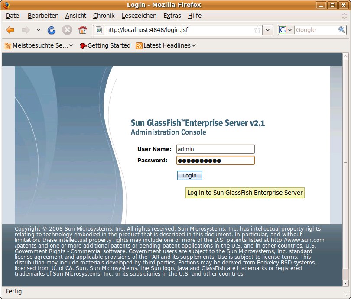Focus the User Name field

pyautogui.click(x=215, y=149)
